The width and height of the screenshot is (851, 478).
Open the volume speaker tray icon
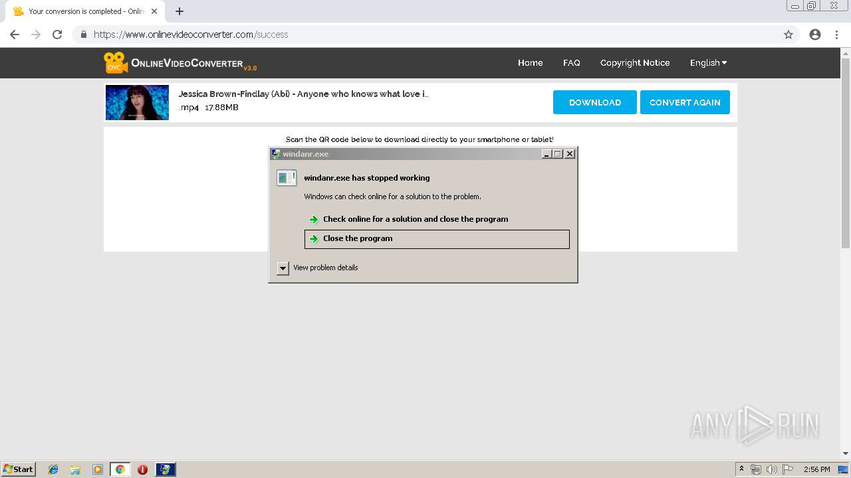(x=771, y=469)
